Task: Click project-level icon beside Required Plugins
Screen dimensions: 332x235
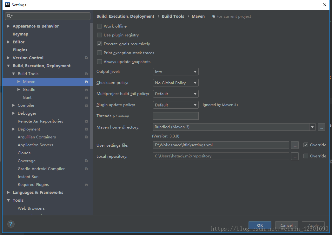Action: 86,185
